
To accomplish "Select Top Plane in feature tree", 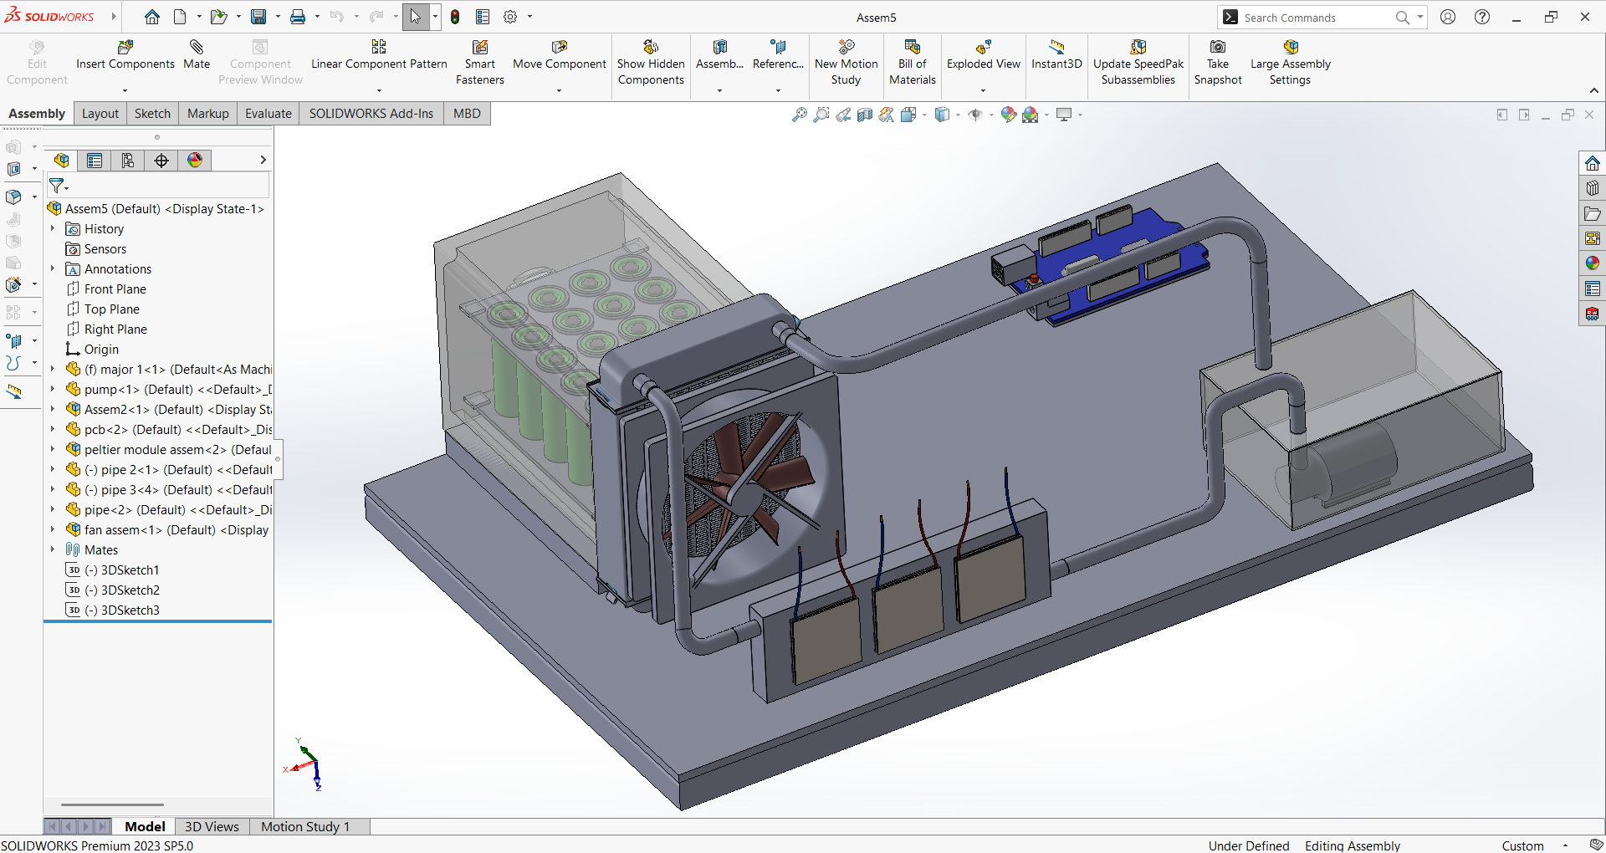I will click(111, 309).
